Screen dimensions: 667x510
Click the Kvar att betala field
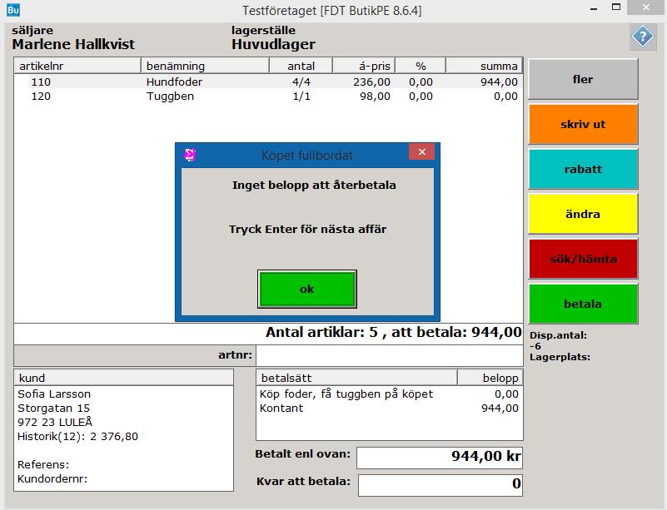pyautogui.click(x=440, y=485)
